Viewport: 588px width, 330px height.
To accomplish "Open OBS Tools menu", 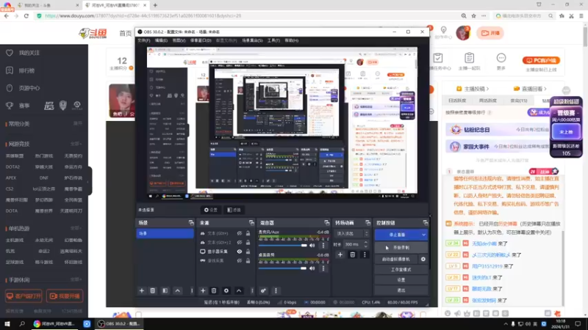I will [273, 40].
